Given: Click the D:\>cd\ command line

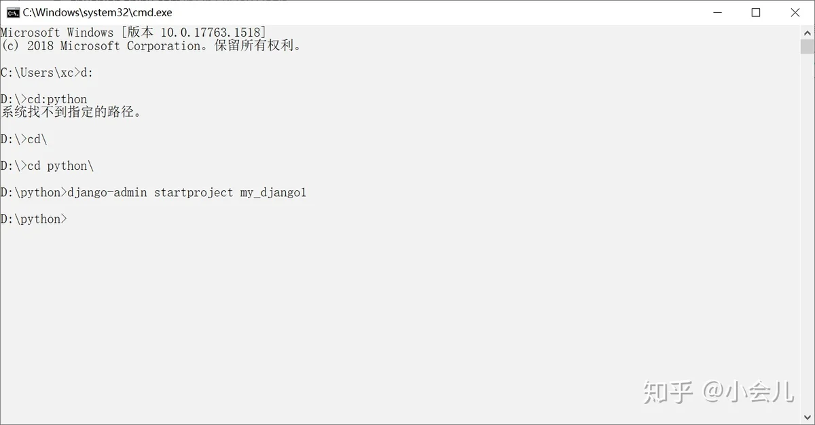Looking at the screenshot, I should 24,139.
